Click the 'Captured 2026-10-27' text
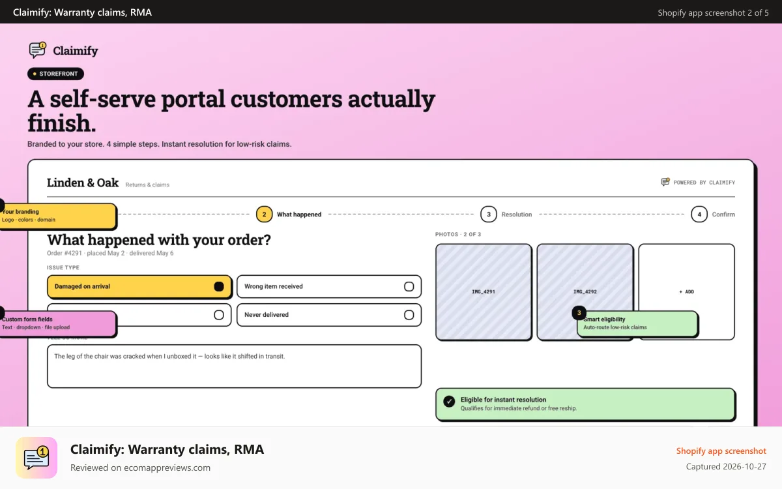 (x=726, y=467)
